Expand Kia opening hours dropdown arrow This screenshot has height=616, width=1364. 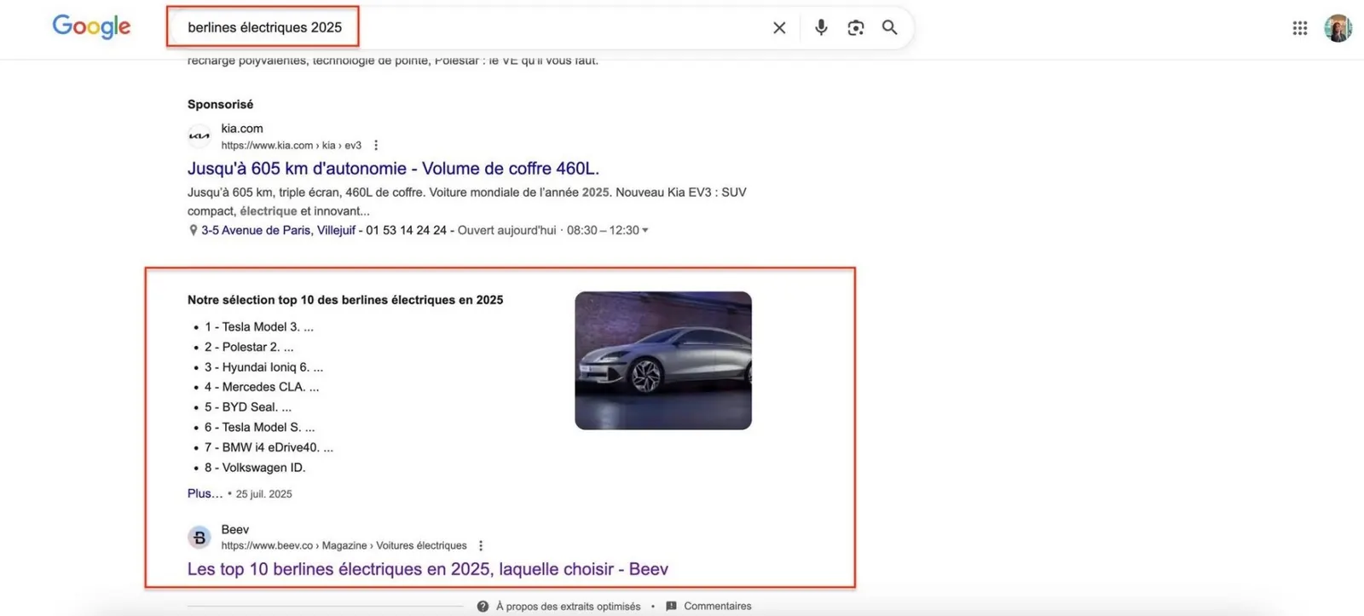[644, 230]
